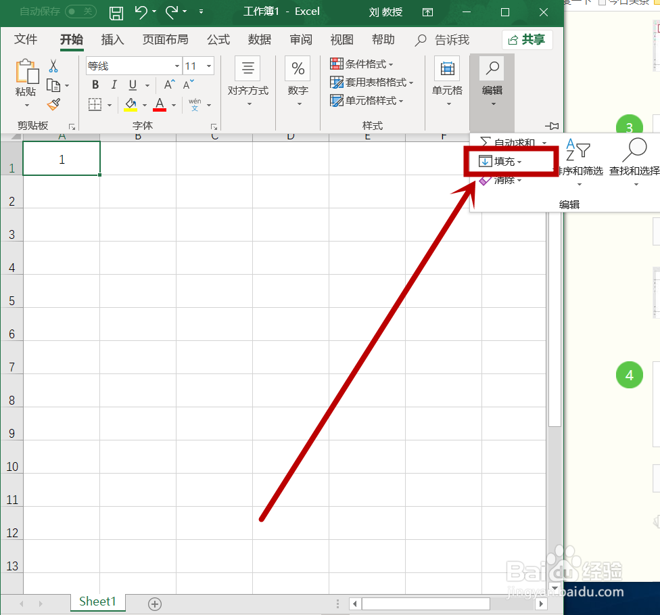Switch to the 公式 ribbon tab
The image size is (660, 615).
point(218,40)
